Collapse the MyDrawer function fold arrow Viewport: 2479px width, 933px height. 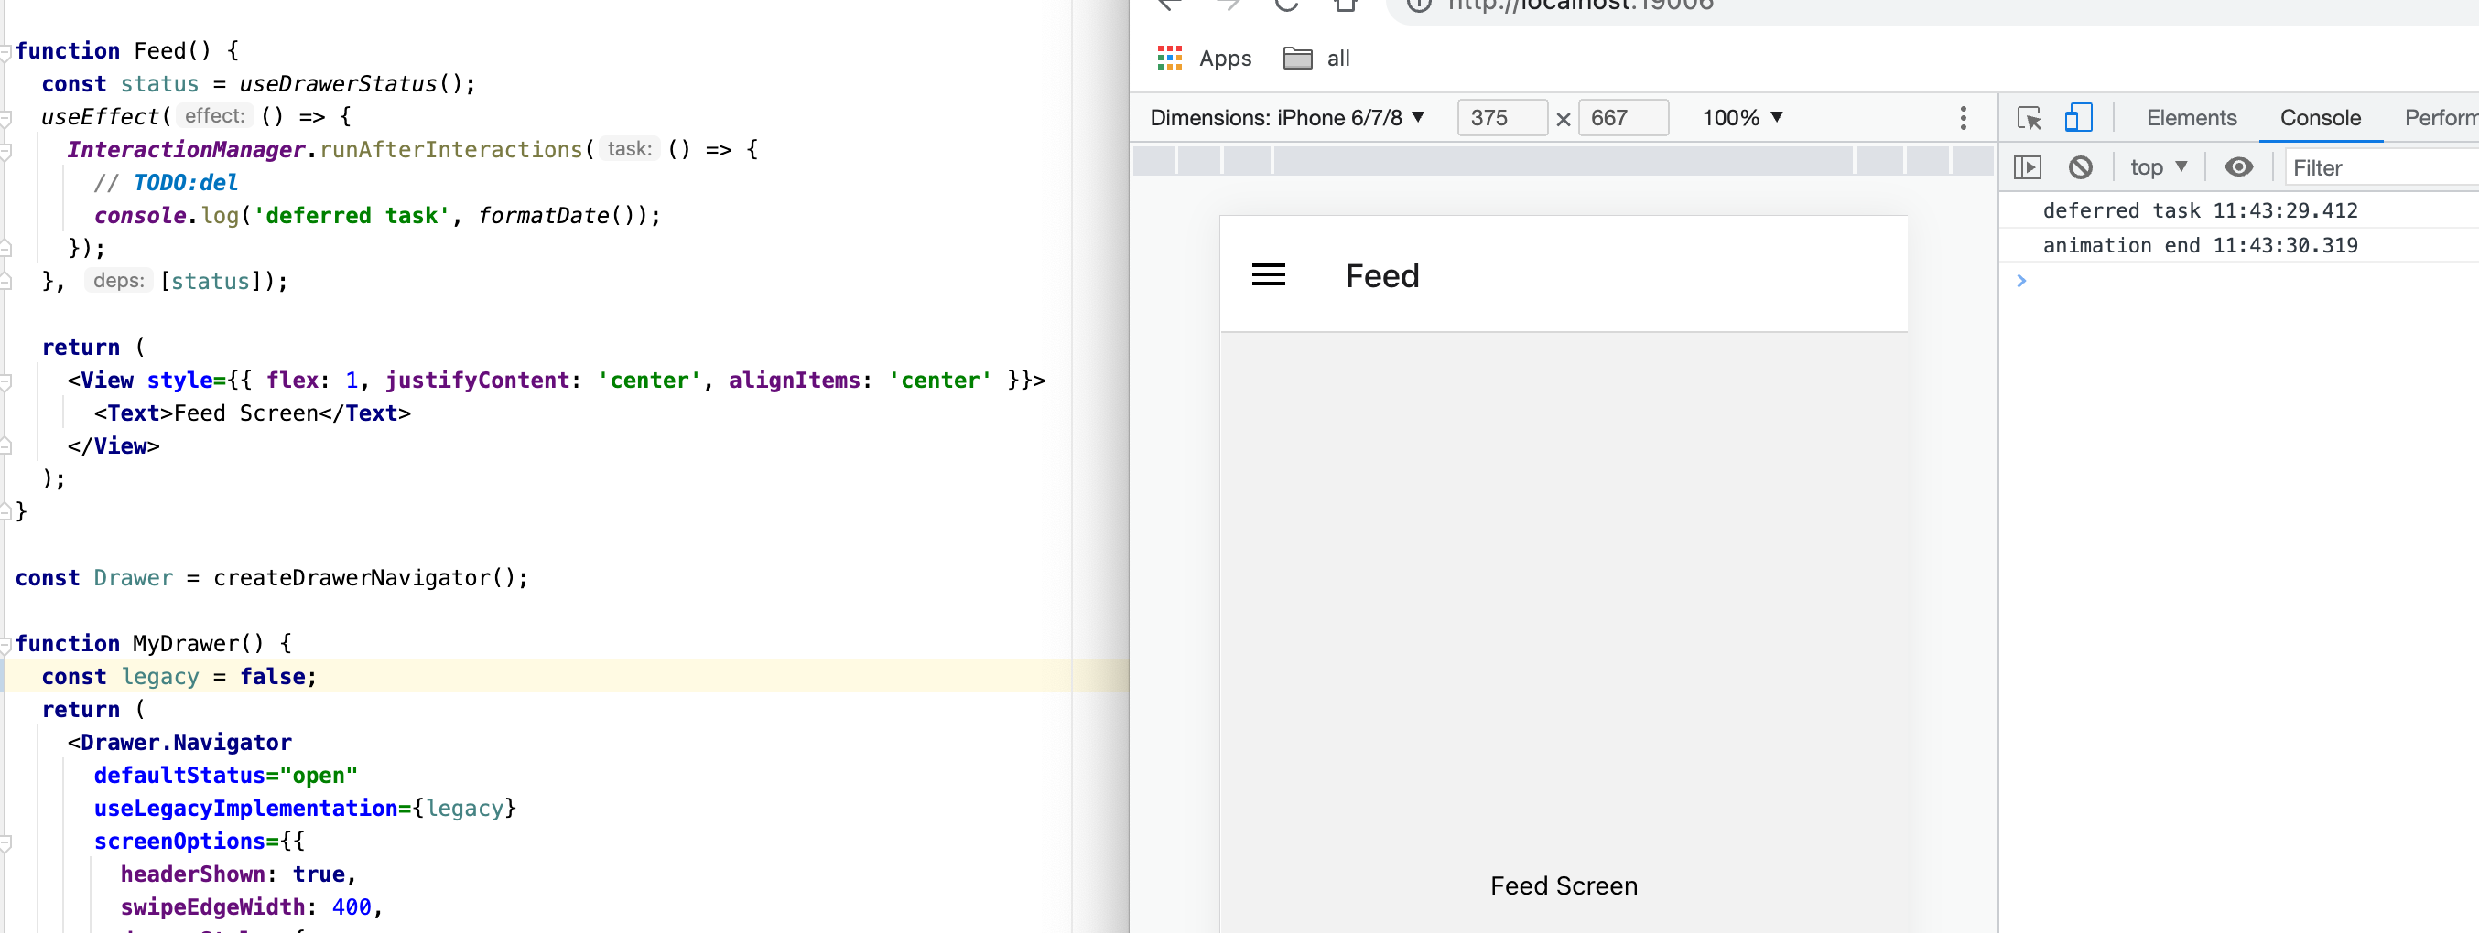5,642
